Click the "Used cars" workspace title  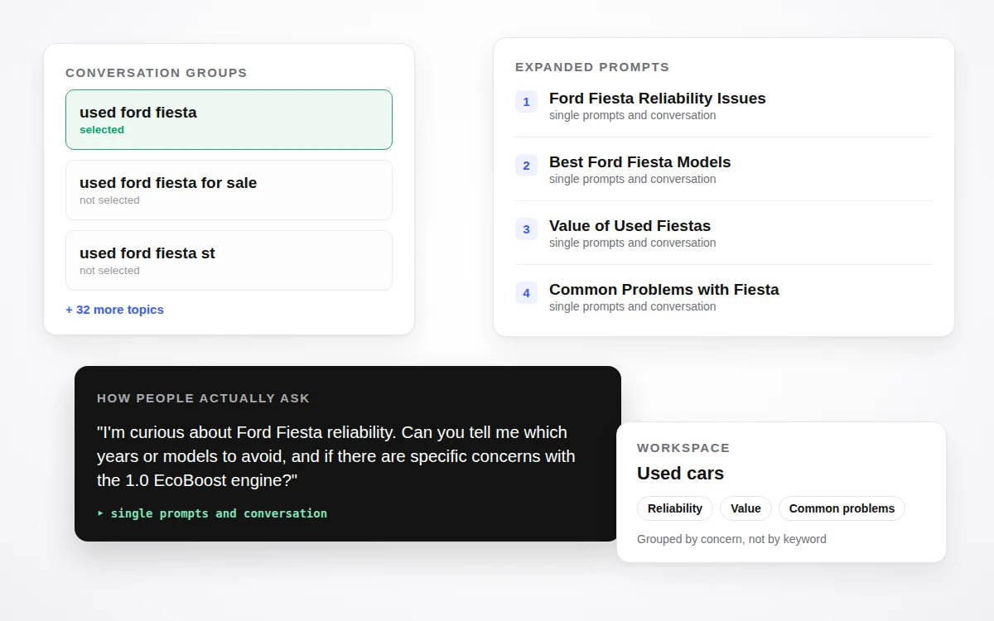[680, 474]
